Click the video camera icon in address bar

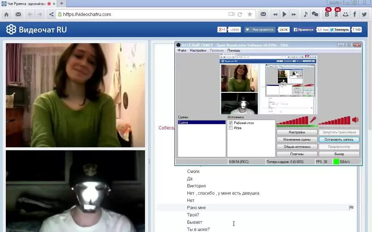pos(231,14)
